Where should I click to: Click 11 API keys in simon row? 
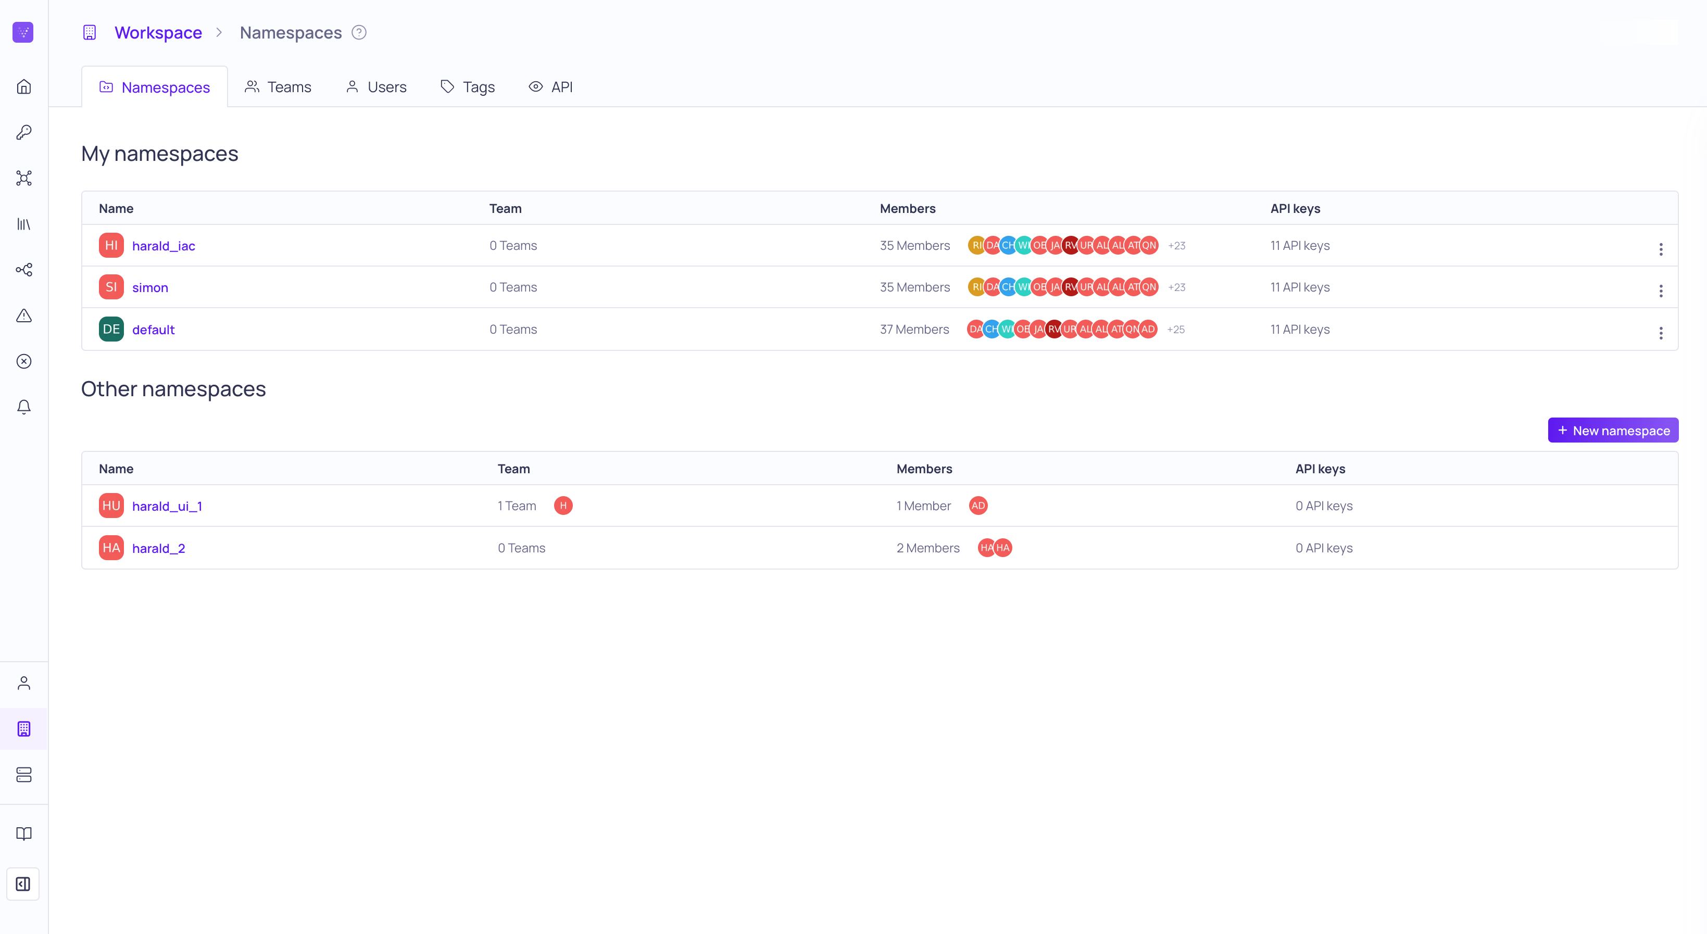coord(1300,287)
